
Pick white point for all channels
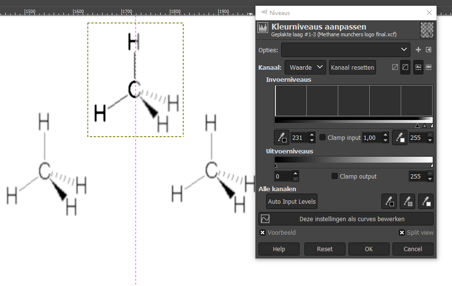pyautogui.click(x=426, y=201)
